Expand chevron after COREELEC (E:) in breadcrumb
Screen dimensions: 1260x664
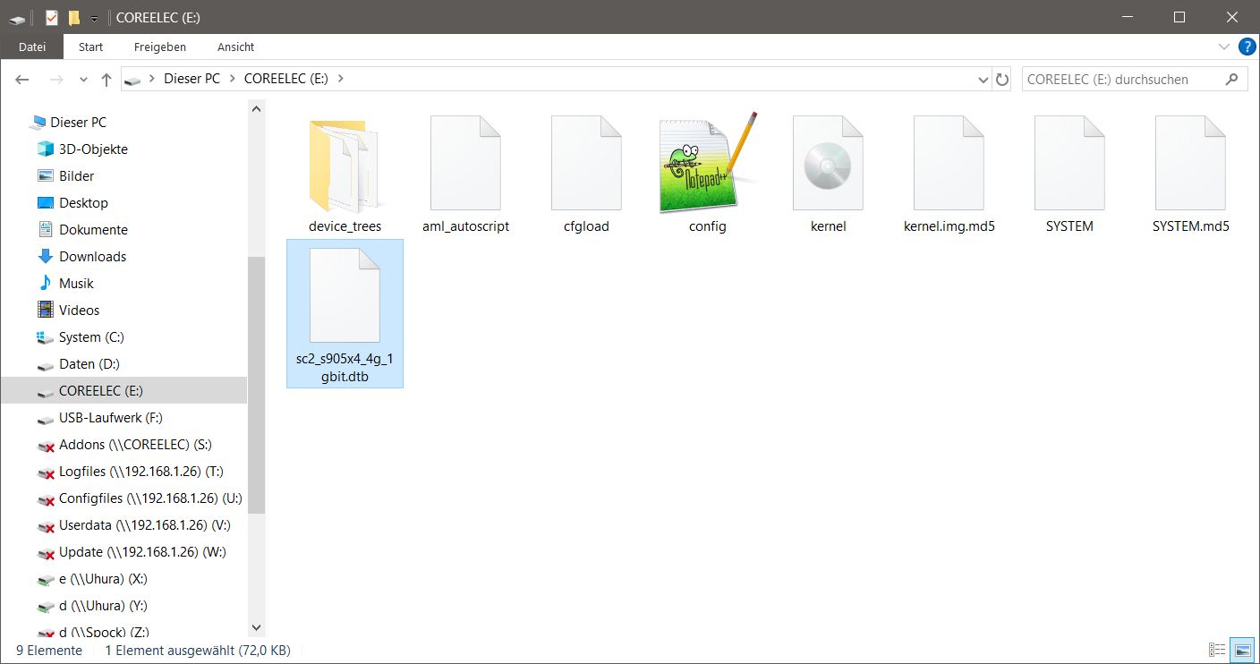pos(340,79)
